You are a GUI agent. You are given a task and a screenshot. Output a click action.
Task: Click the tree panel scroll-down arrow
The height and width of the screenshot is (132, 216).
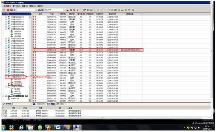tap(30, 100)
